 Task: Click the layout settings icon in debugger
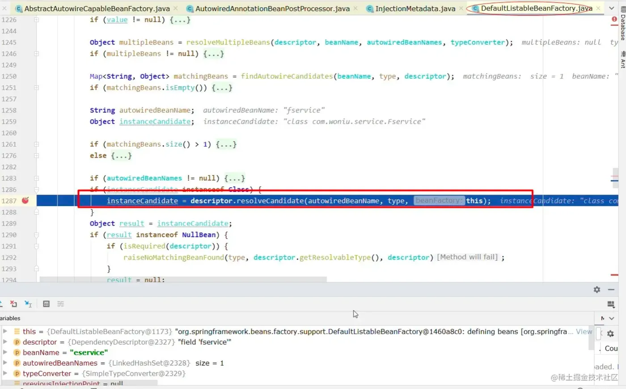tap(611, 304)
